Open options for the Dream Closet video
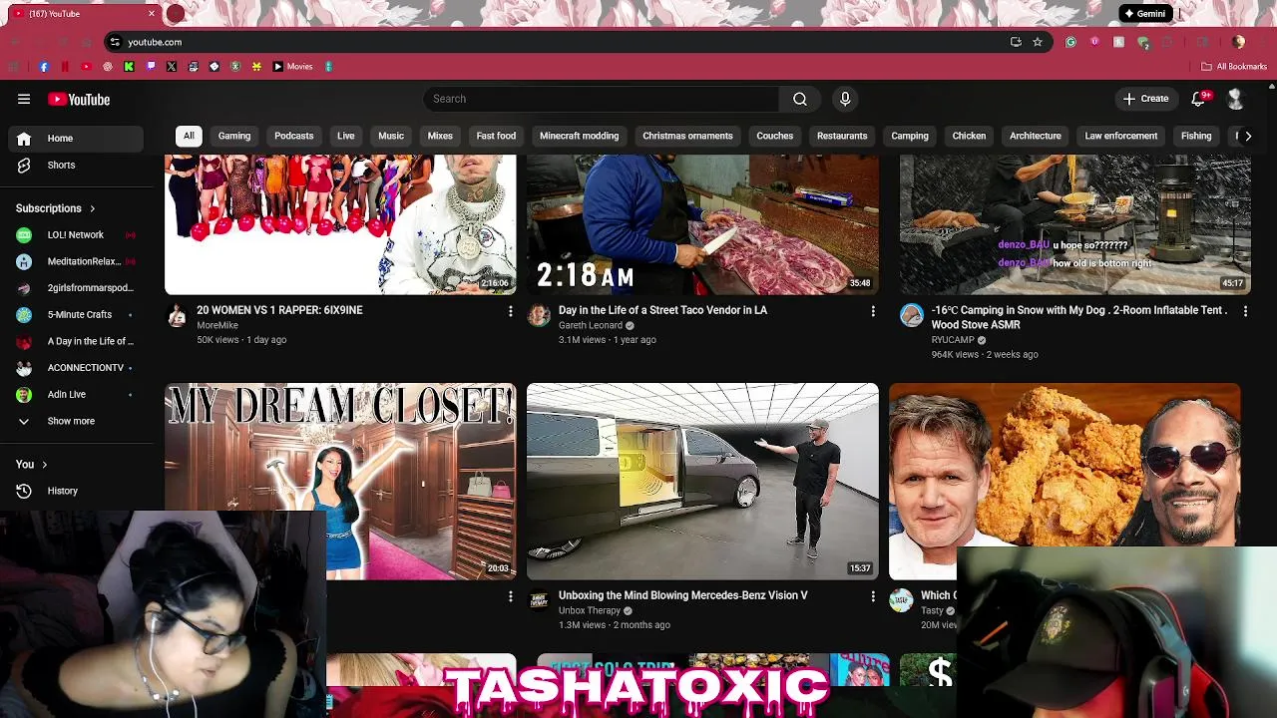 [x=510, y=596]
